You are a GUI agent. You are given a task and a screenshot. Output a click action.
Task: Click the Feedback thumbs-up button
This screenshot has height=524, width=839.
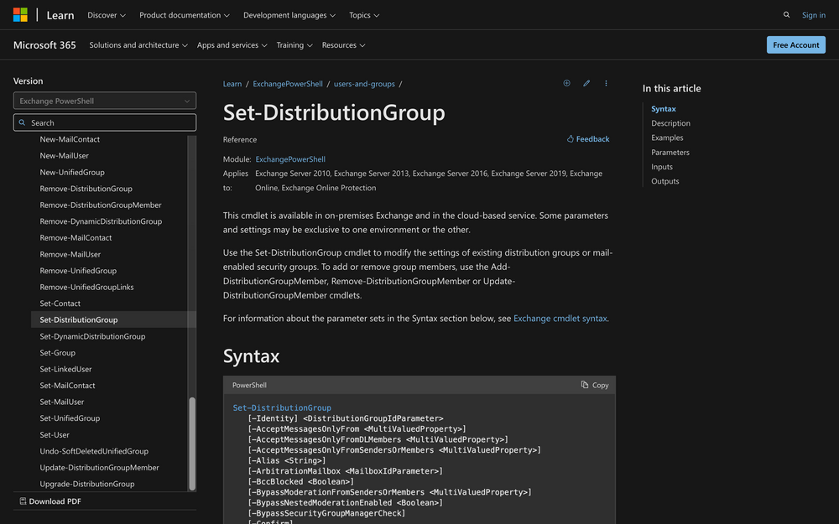point(588,139)
